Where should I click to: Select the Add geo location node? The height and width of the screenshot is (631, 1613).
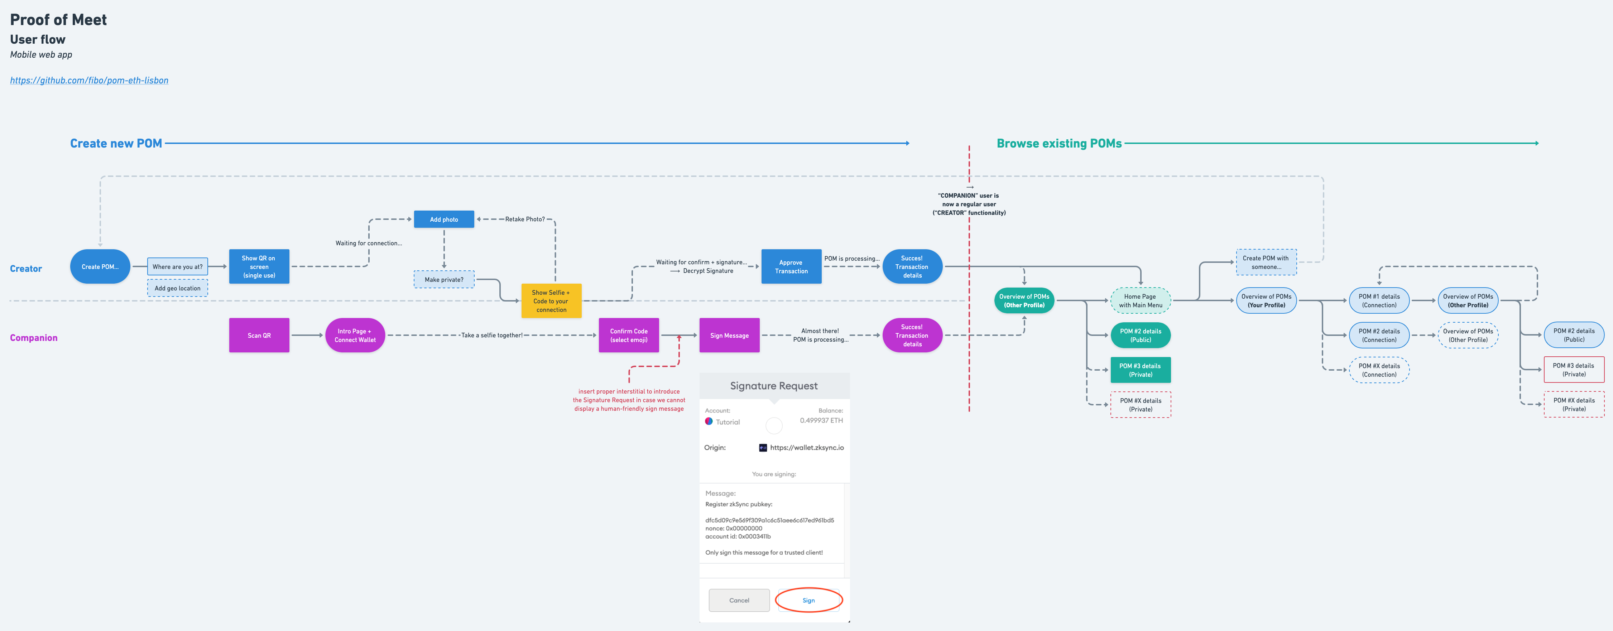[177, 288]
